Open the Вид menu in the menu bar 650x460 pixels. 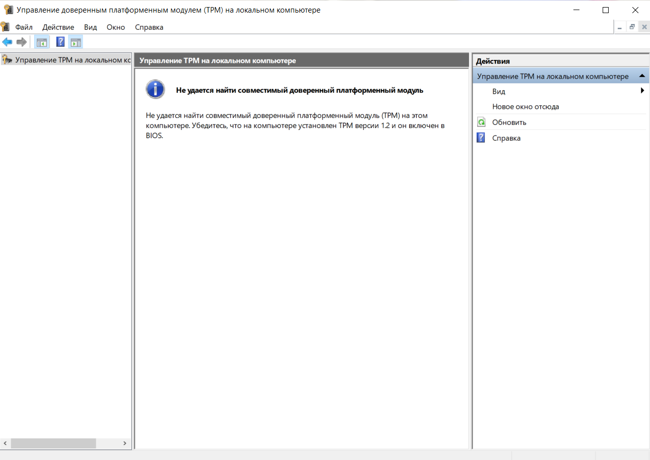tap(91, 27)
